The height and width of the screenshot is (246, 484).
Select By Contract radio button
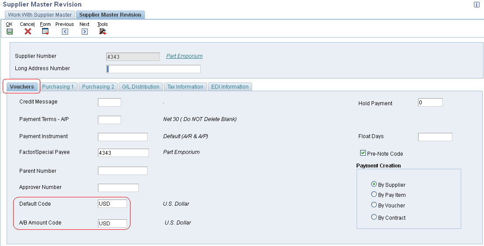374,217
